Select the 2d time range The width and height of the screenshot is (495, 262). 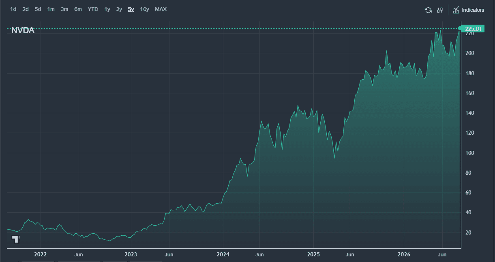[26, 9]
